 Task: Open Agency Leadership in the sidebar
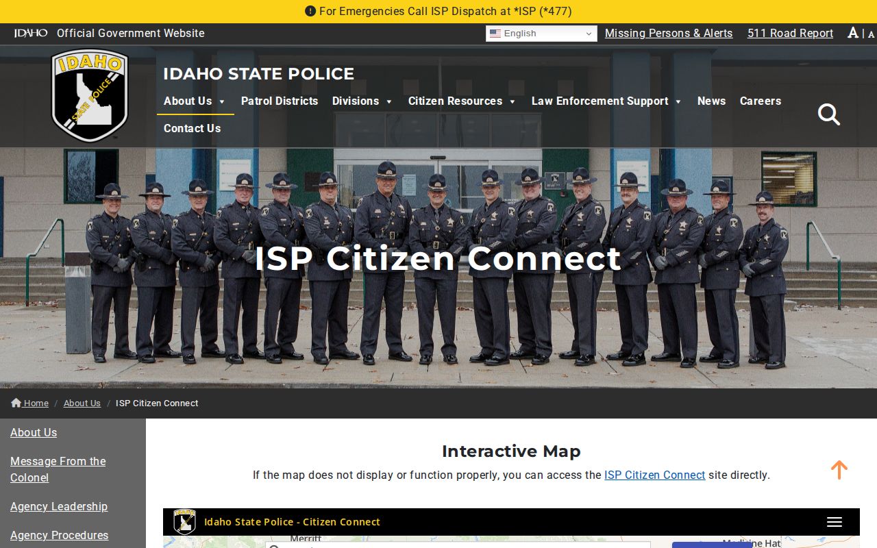pyautogui.click(x=59, y=506)
